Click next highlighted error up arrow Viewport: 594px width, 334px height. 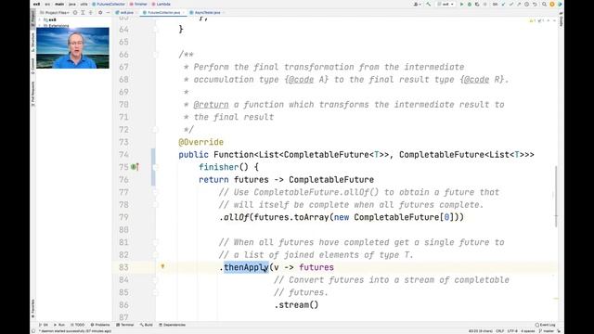click(x=549, y=20)
